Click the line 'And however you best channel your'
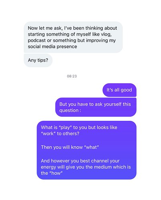 [80, 161]
